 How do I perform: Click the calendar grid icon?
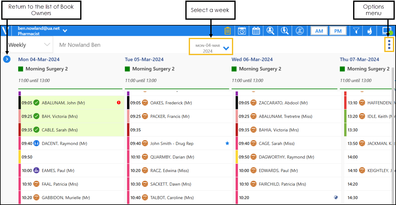(x=256, y=31)
